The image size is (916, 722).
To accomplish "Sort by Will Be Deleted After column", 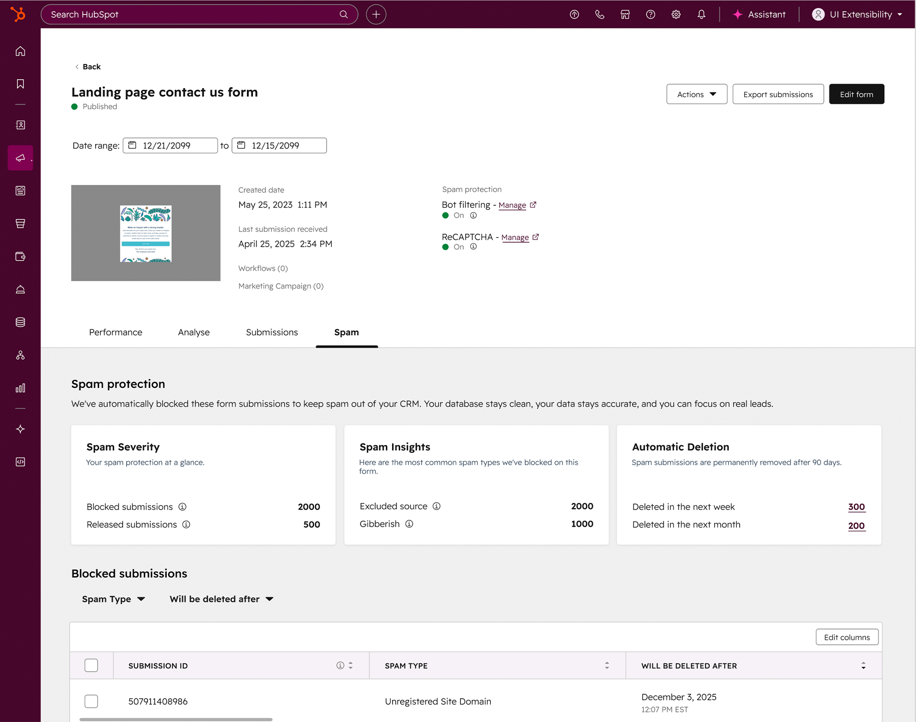I will pyautogui.click(x=863, y=665).
